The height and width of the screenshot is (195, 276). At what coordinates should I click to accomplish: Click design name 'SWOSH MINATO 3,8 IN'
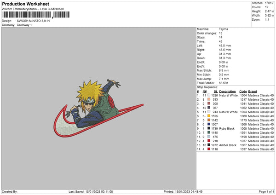[x=33, y=21]
